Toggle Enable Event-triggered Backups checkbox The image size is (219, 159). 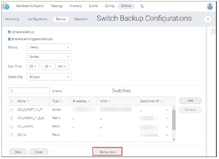(x=9, y=39)
